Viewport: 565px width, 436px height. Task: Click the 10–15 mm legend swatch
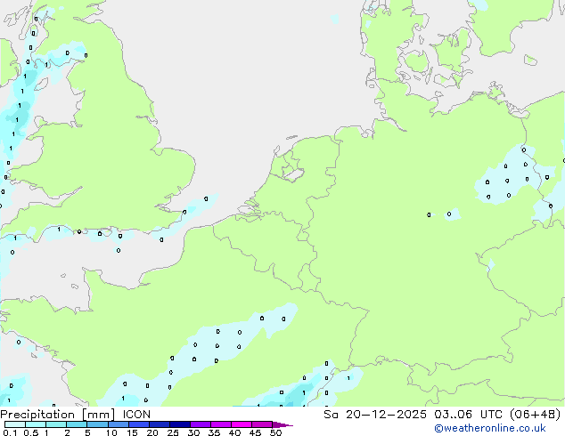(x=118, y=424)
